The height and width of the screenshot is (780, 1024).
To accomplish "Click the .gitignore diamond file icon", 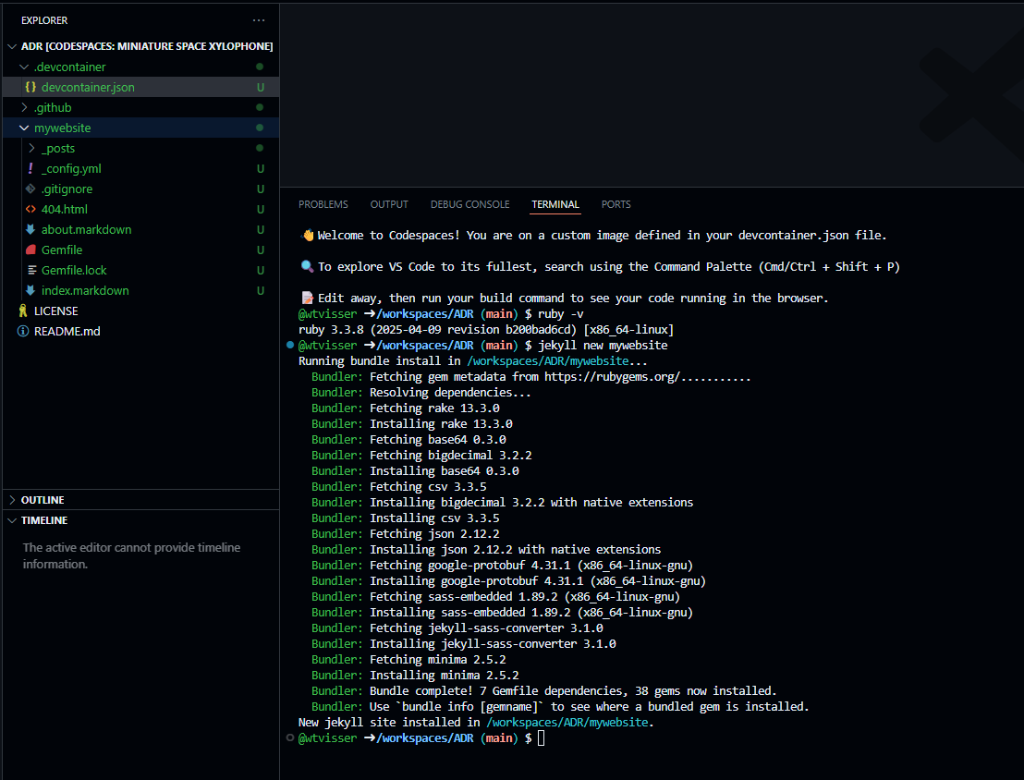I will [30, 189].
